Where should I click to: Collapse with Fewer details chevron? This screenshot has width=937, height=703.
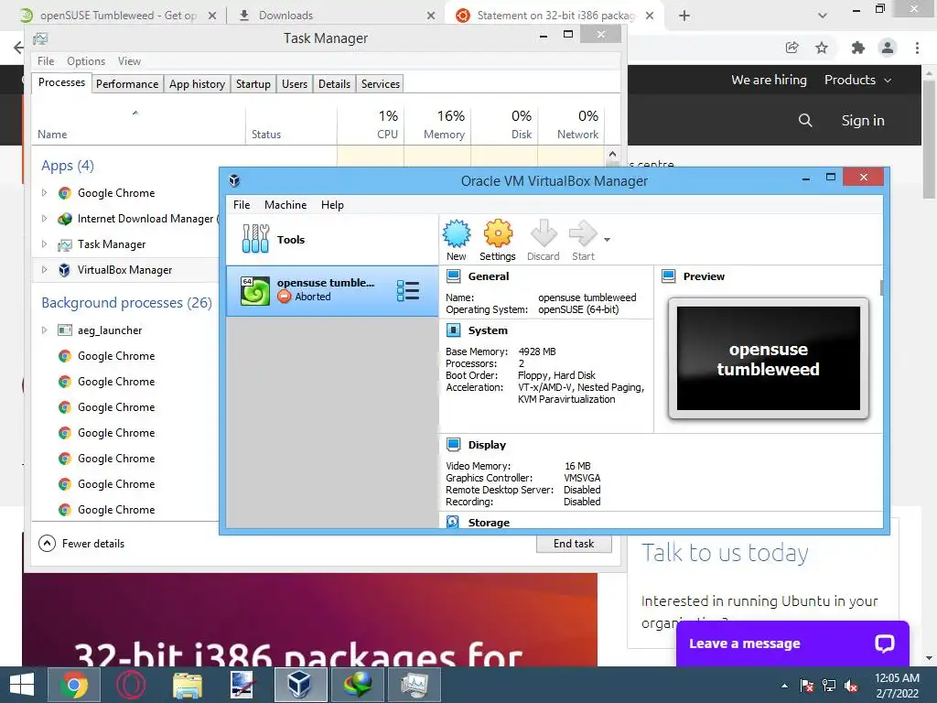click(x=47, y=543)
